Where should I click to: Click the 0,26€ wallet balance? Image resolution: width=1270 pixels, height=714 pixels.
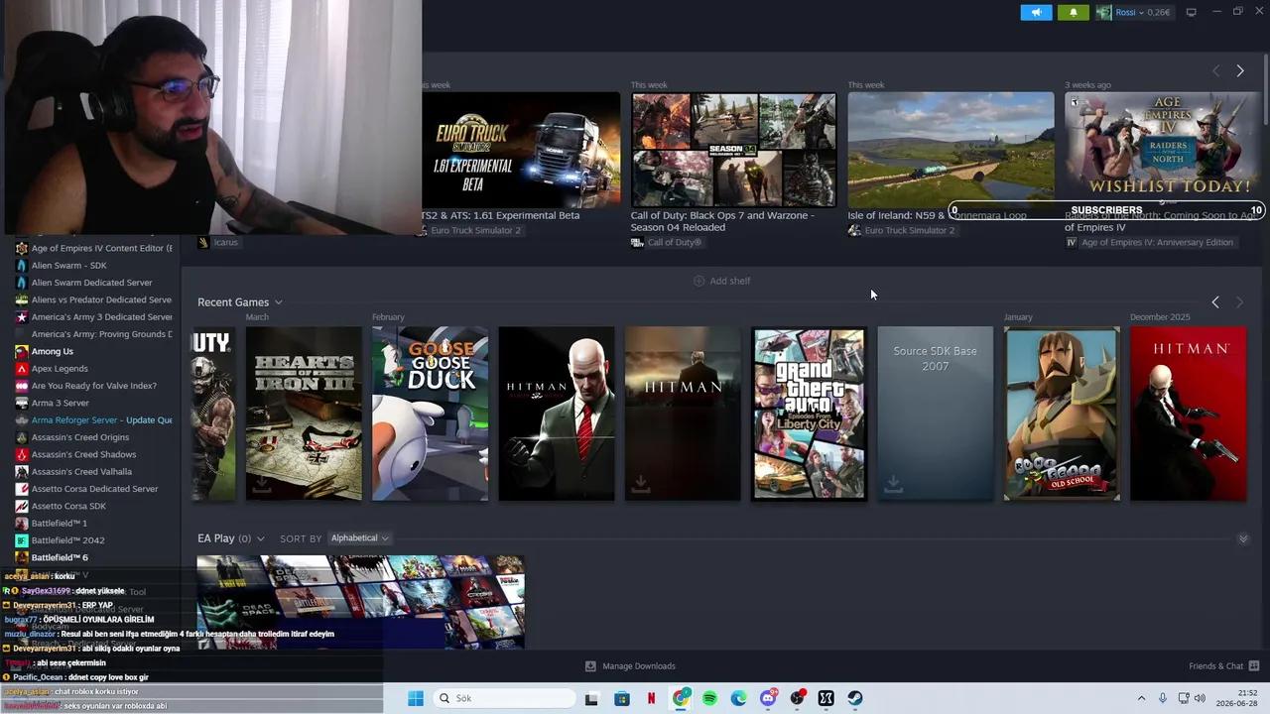1159,12
